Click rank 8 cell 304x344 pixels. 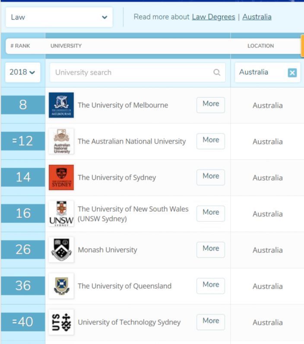click(23, 105)
